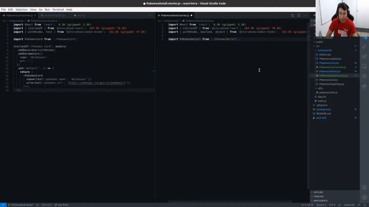Change the JavaScript language mode
The width and height of the screenshot is (369, 207).
[349, 205]
